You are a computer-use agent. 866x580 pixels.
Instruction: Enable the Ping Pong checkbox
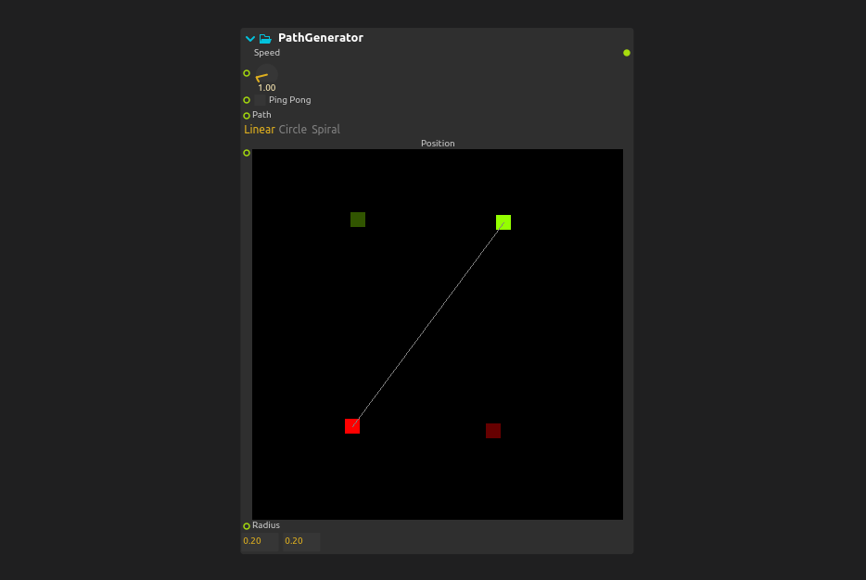pyautogui.click(x=260, y=100)
